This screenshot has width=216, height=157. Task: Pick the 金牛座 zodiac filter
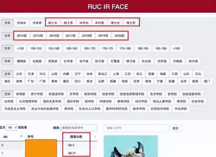[x=84, y=61]
